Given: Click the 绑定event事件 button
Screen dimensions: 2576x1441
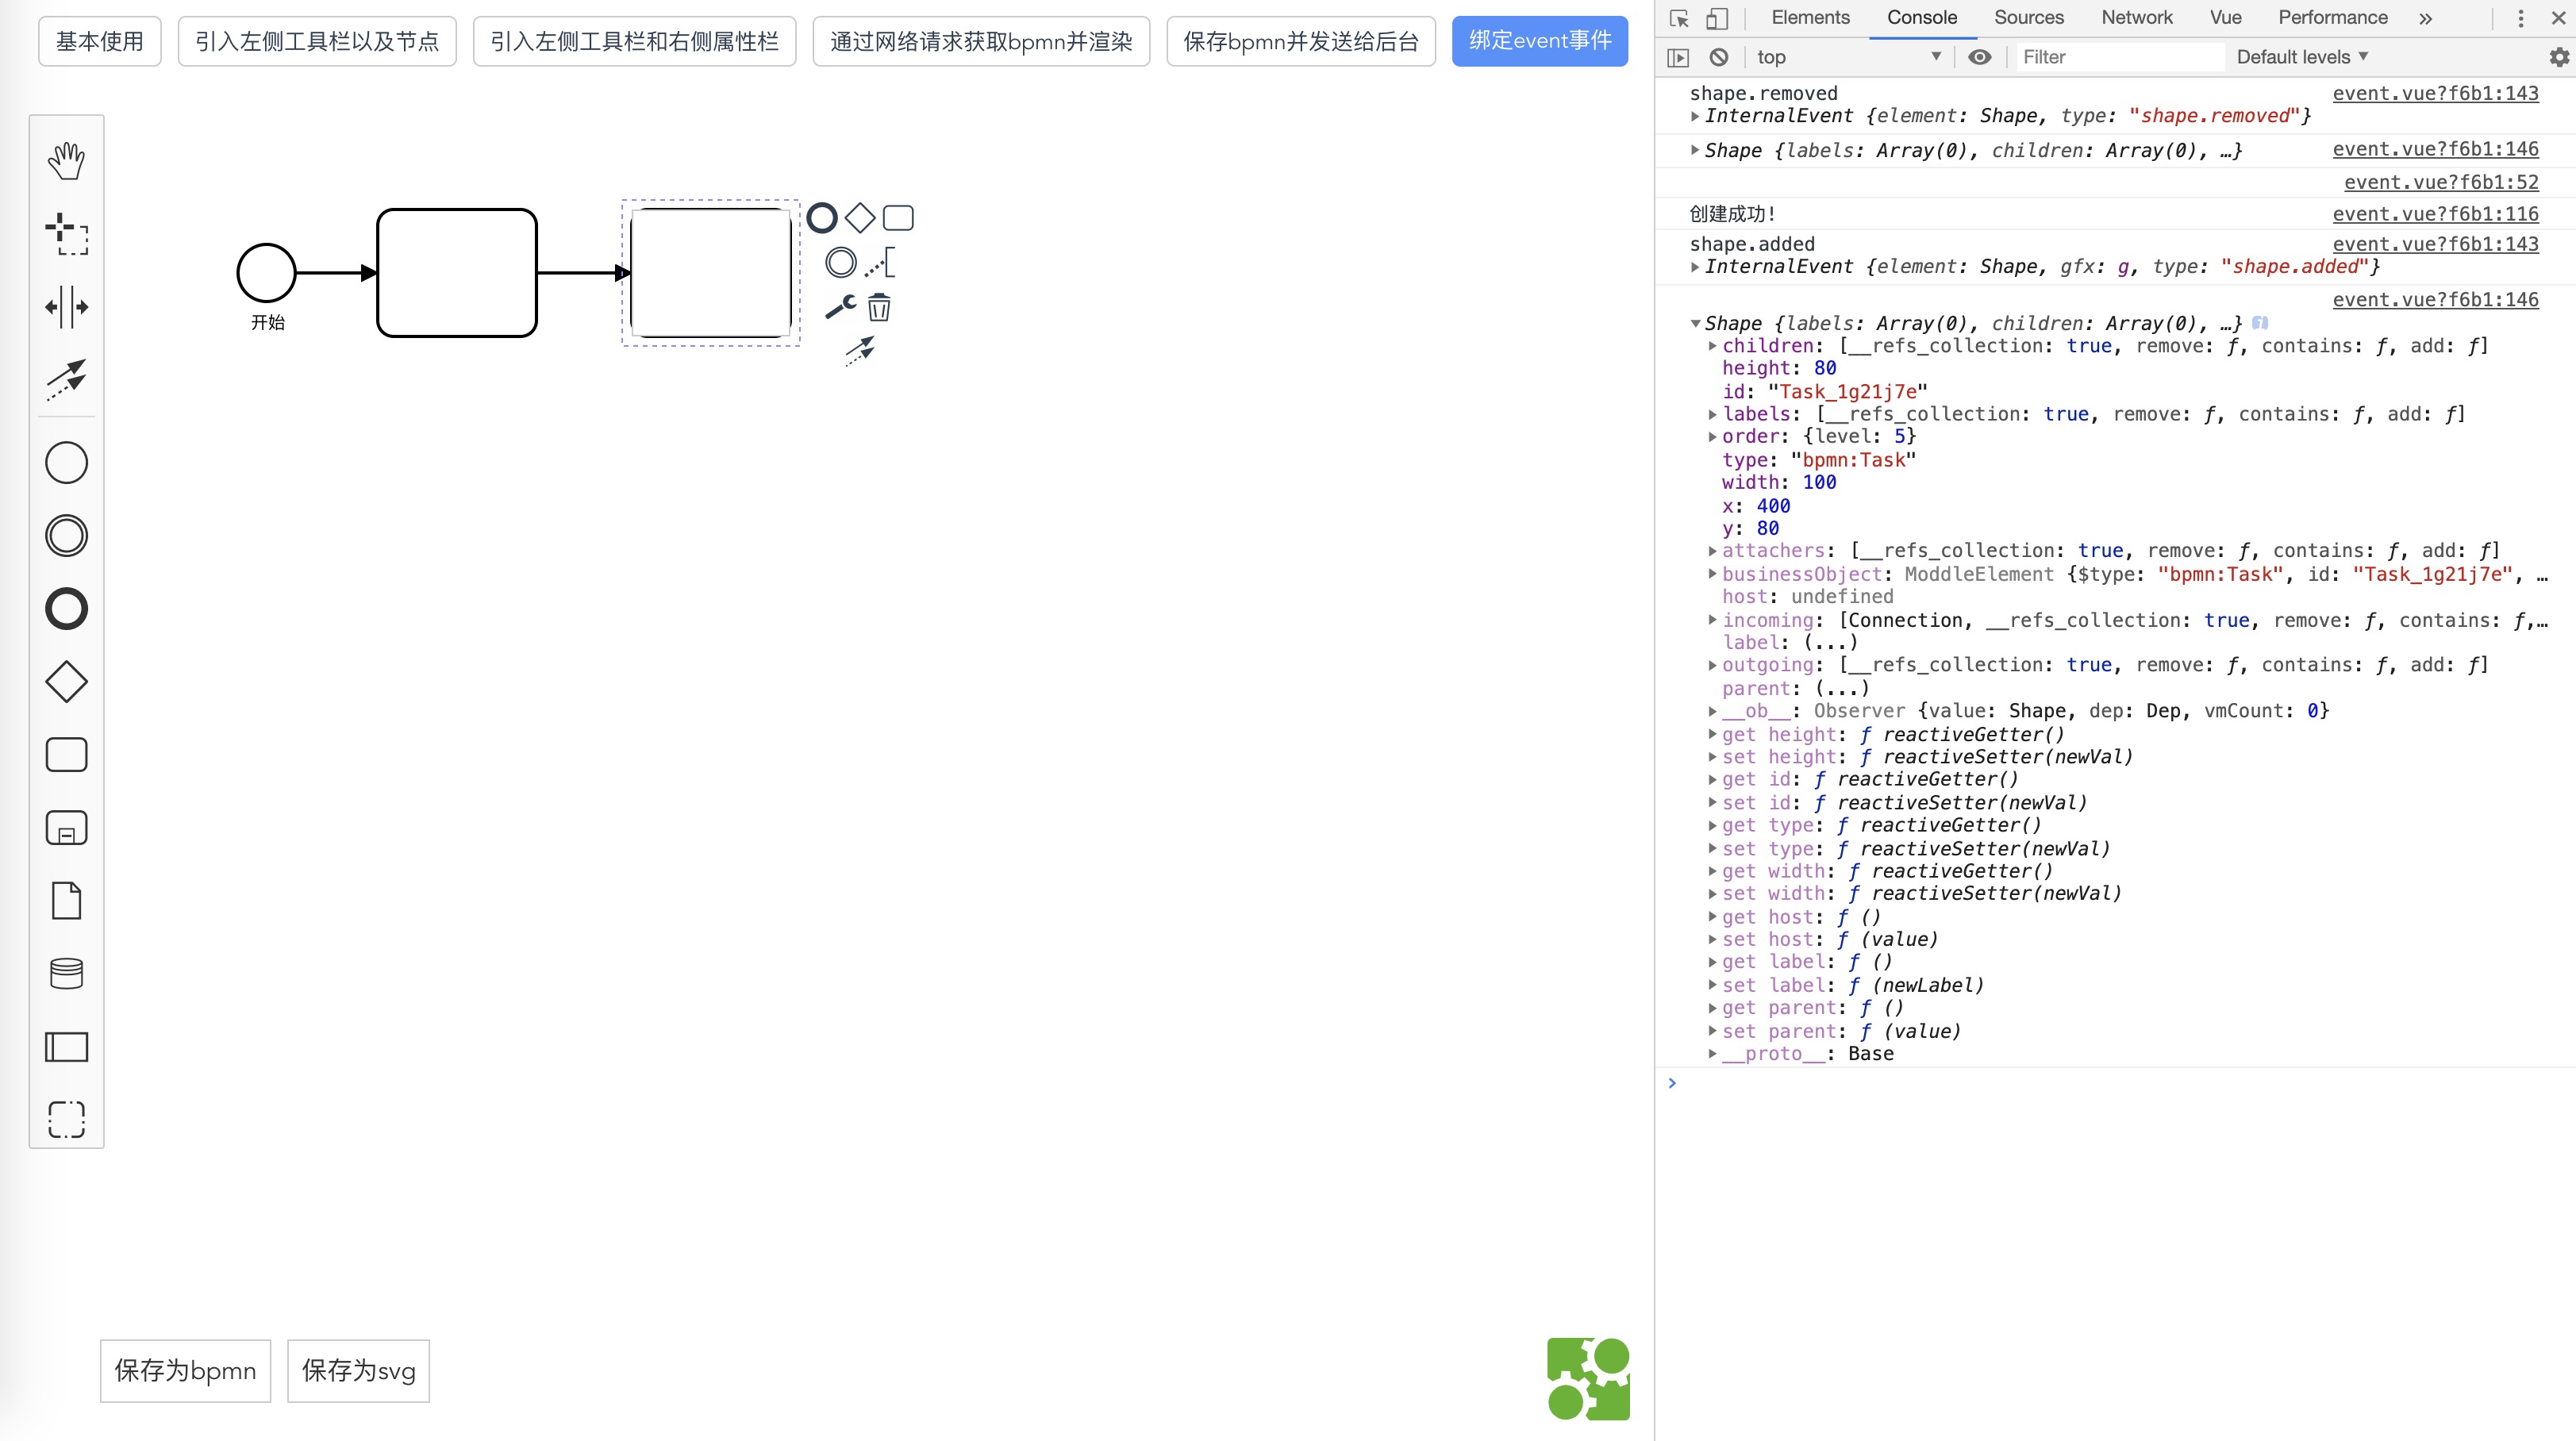Looking at the screenshot, I should coord(1541,40).
